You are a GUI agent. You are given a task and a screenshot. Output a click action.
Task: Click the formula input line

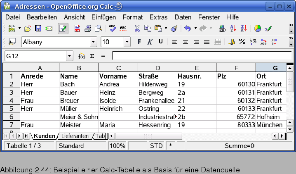tap(202, 56)
